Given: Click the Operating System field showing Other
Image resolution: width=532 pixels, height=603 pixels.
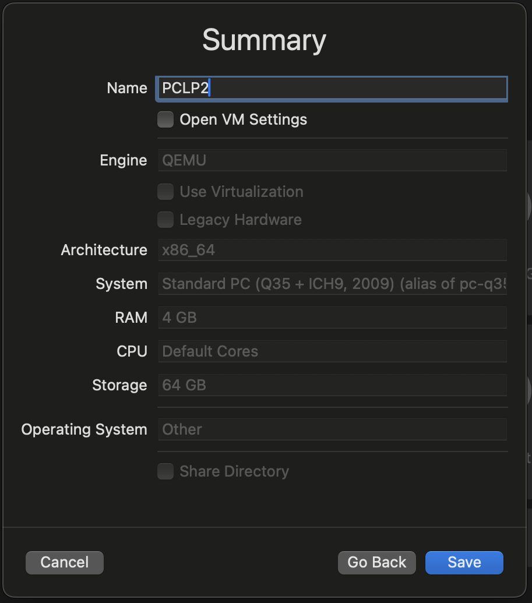Looking at the screenshot, I should [x=332, y=429].
